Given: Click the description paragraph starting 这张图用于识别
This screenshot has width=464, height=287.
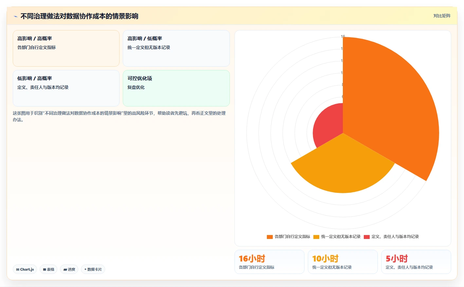Looking at the screenshot, I should click(119, 116).
